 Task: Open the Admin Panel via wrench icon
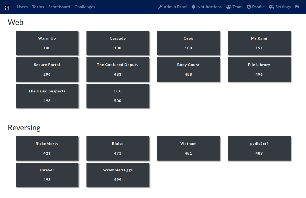pos(160,7)
